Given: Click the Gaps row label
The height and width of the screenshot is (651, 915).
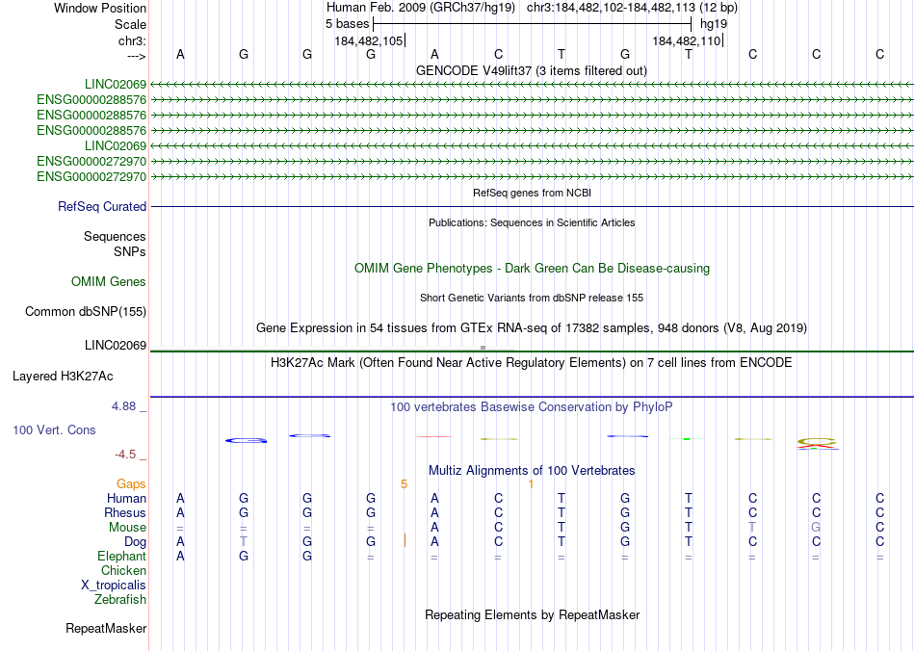Looking at the screenshot, I should pyautogui.click(x=131, y=484).
